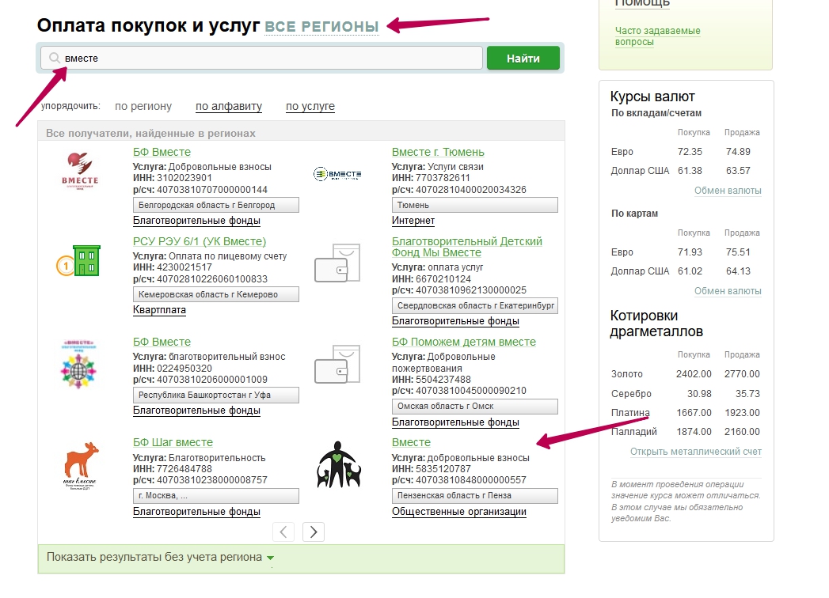This screenshot has height=598, width=829.
Task: Open the БФ Вместе Белгород heart logo
Action: 80,173
